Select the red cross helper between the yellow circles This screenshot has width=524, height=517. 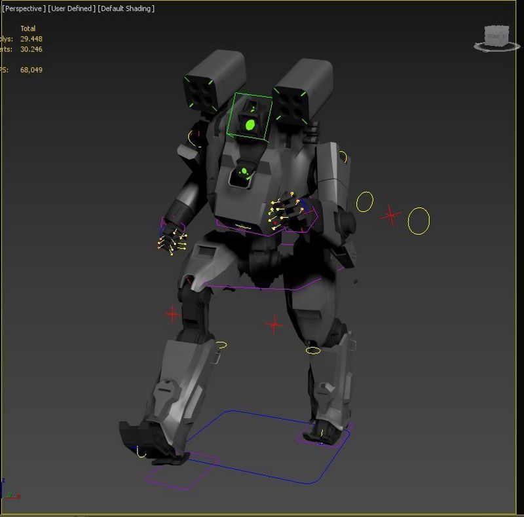[391, 215]
